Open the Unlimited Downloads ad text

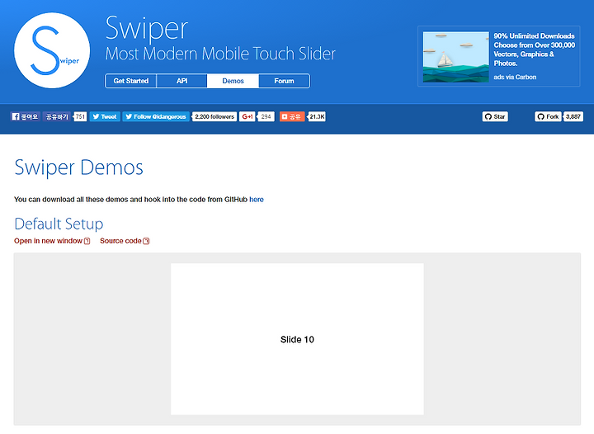tap(534, 50)
